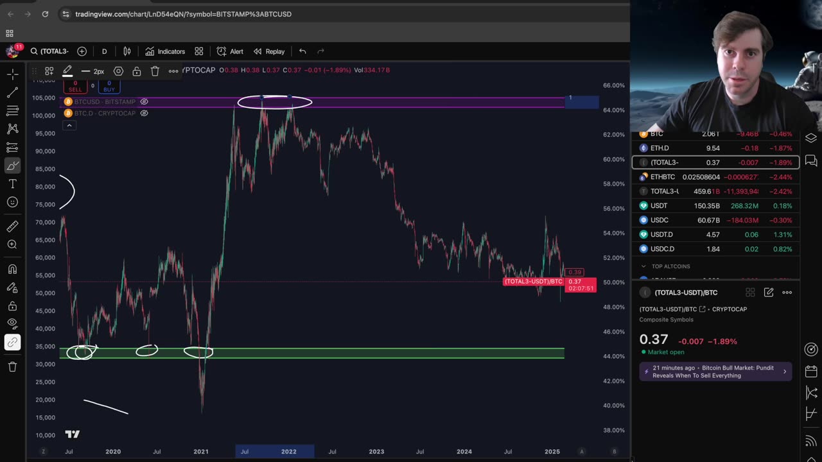This screenshot has width=822, height=462.
Task: Select the ruler measure tool
Action: coord(12,226)
